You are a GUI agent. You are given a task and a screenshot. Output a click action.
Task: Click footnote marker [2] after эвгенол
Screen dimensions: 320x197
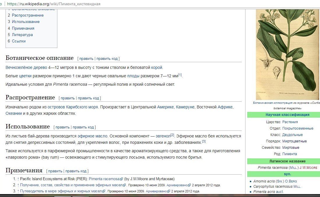point(172,135)
